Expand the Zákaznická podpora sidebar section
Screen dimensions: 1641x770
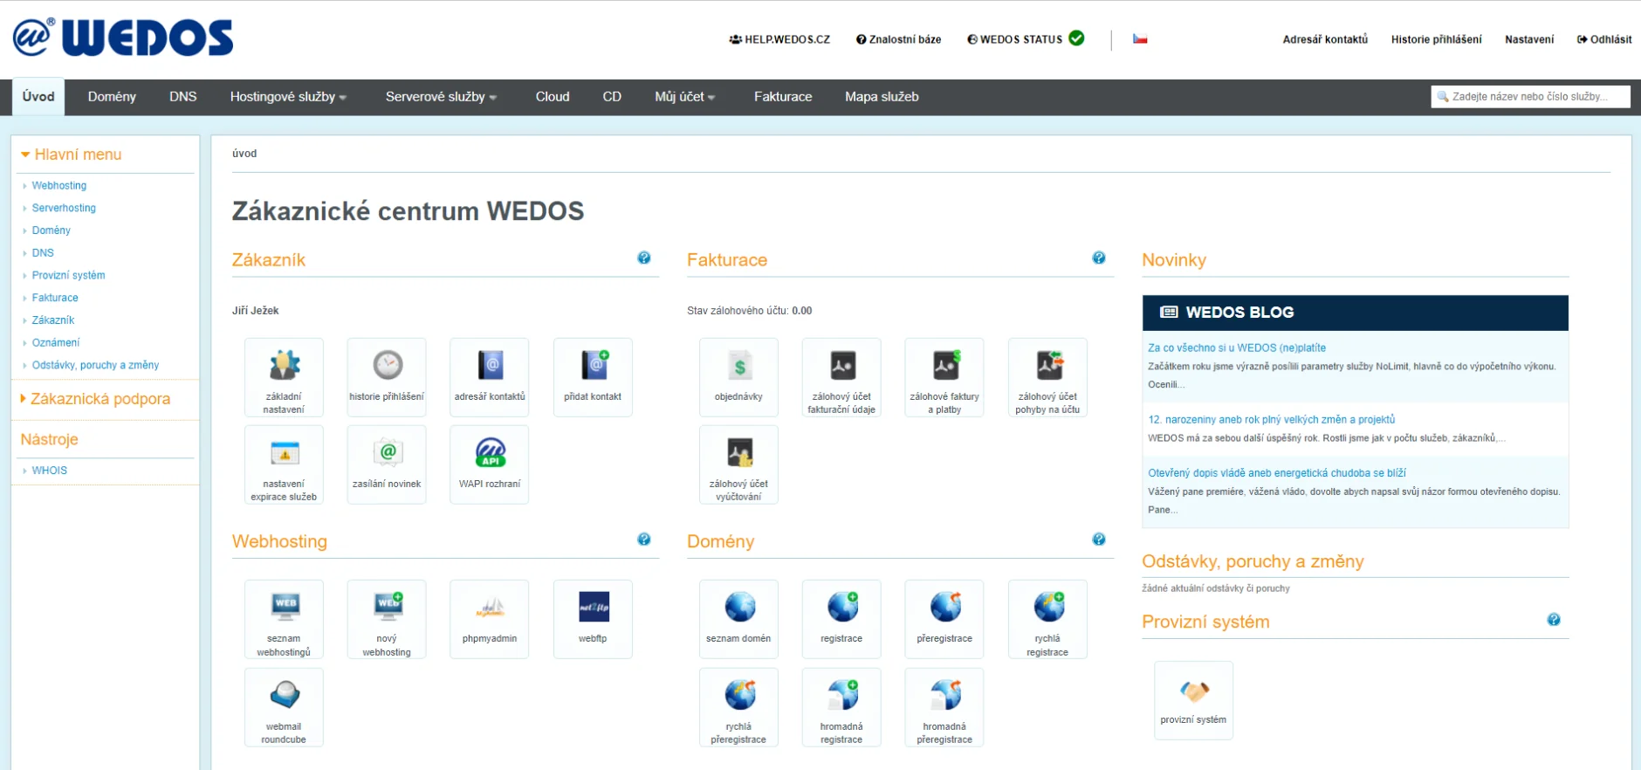coord(100,399)
